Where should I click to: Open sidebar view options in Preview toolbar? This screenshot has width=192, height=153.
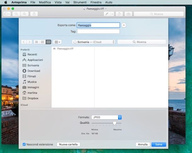tap(7, 14)
